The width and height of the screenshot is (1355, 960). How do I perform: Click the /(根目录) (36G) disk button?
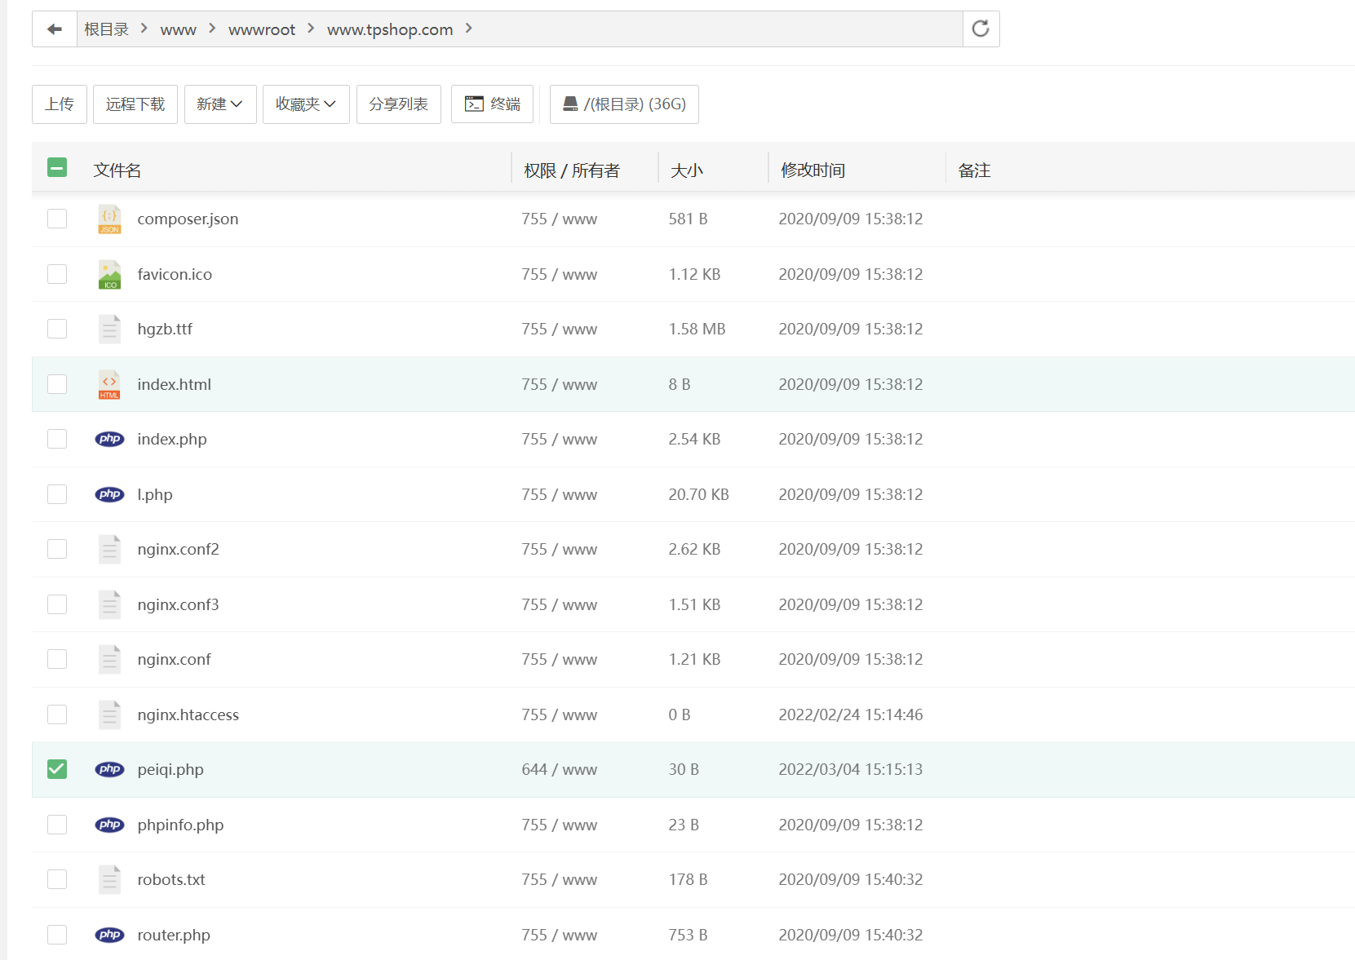pyautogui.click(x=624, y=104)
